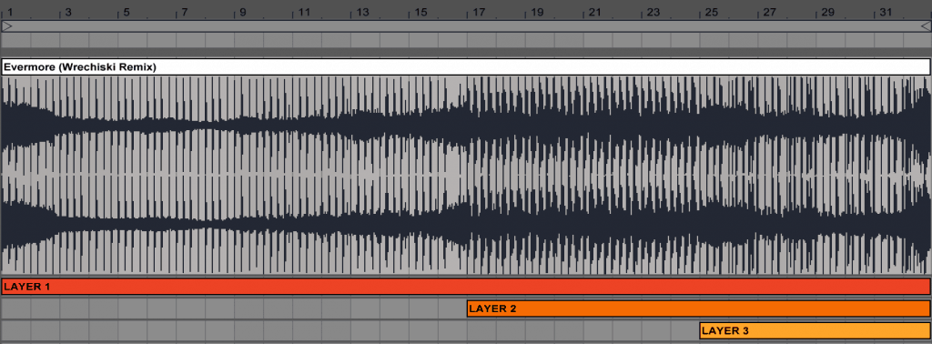
Task: Click bar 21 on the ruler
Action: tap(595, 12)
